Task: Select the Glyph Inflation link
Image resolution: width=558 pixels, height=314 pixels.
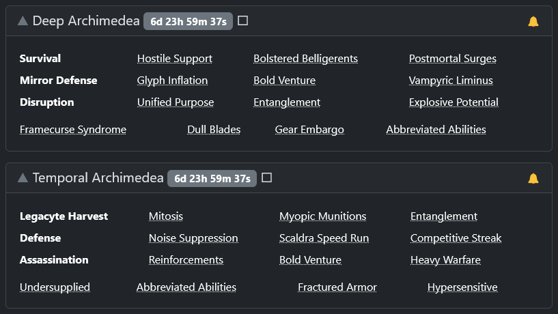Action: tap(172, 81)
